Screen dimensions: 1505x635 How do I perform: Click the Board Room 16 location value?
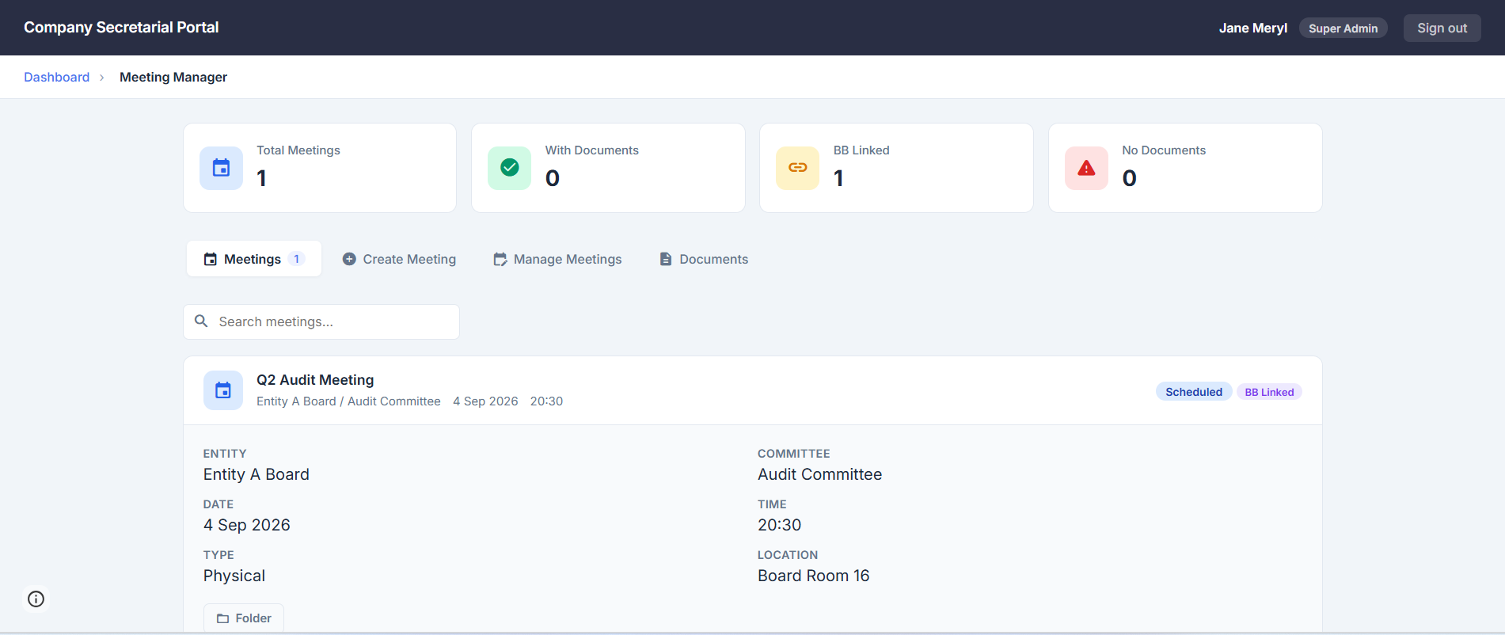tap(814, 576)
